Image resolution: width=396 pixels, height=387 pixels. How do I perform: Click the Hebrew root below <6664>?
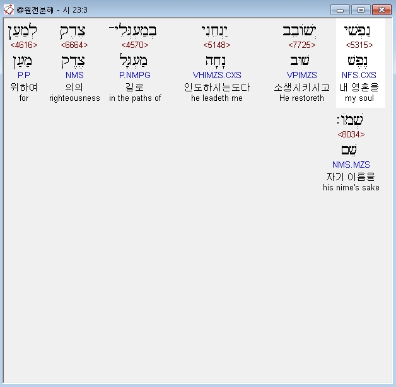point(73,61)
